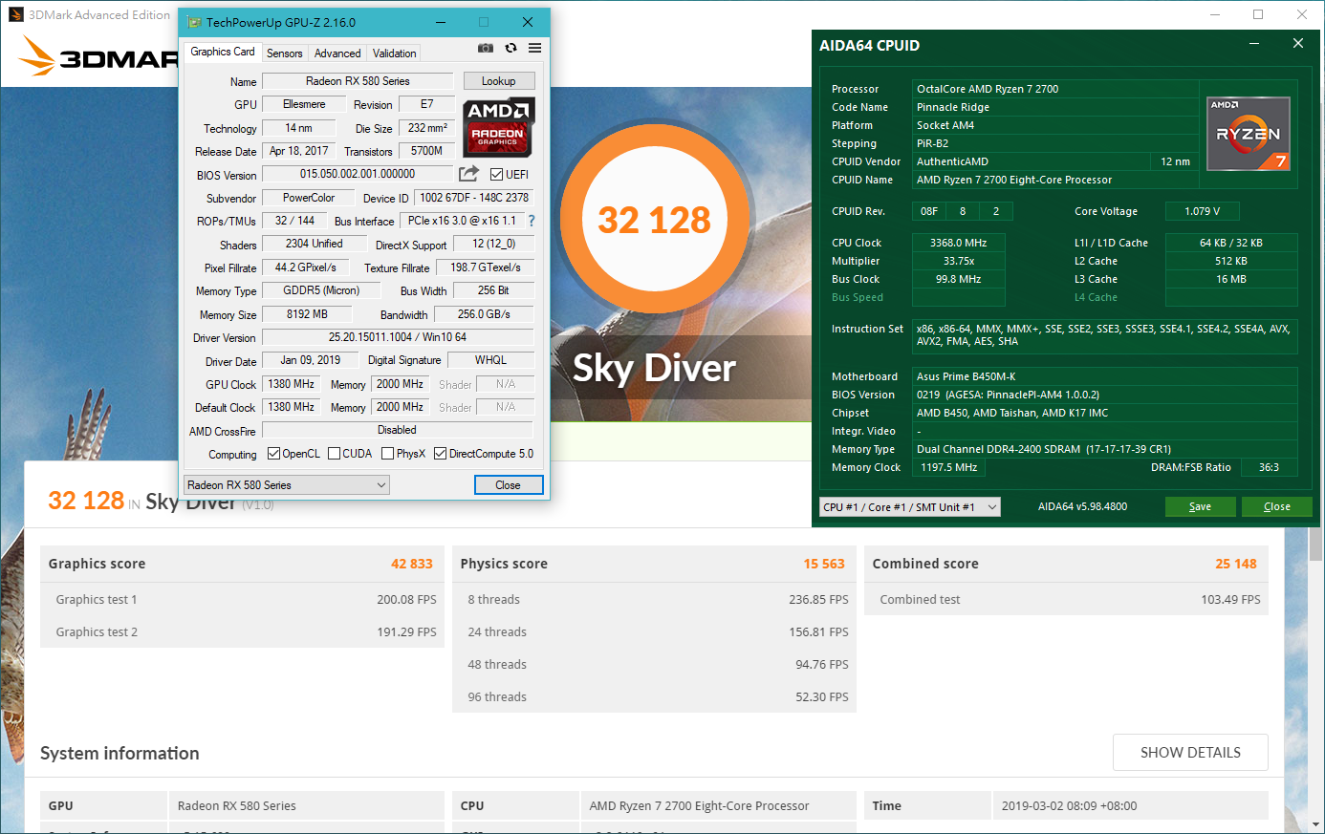The width and height of the screenshot is (1325, 834).
Task: Click the CPU Clock value 3368.0 MHz
Action: pos(959,243)
